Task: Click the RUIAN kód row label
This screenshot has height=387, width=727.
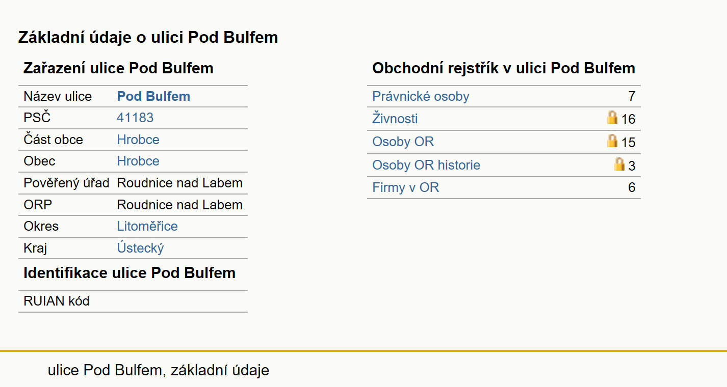Action: (57, 301)
